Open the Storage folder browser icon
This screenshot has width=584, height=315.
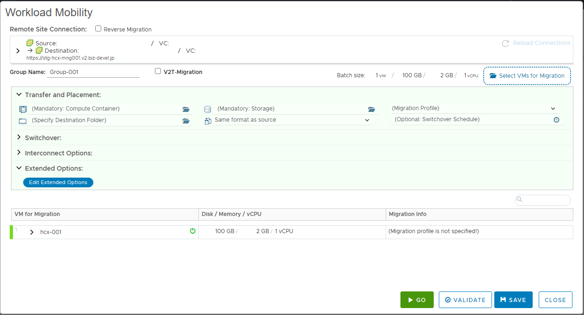(371, 109)
